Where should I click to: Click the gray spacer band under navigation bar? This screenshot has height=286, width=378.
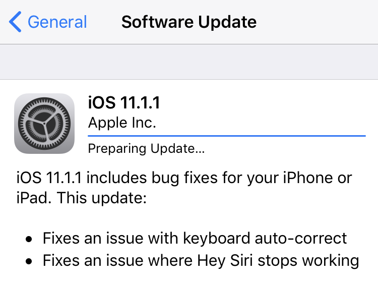[189, 62]
